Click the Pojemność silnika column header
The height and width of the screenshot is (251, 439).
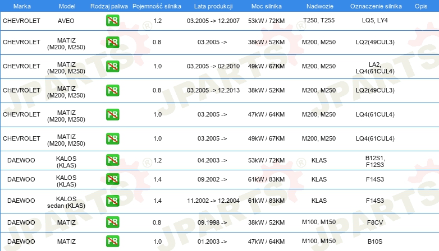[157, 6]
